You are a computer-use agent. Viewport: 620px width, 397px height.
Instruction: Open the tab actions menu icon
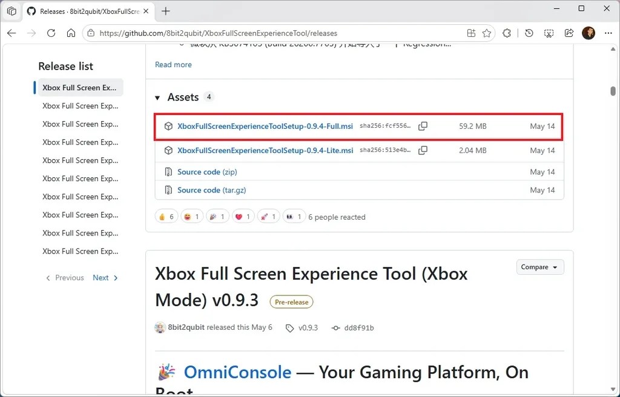coord(12,11)
